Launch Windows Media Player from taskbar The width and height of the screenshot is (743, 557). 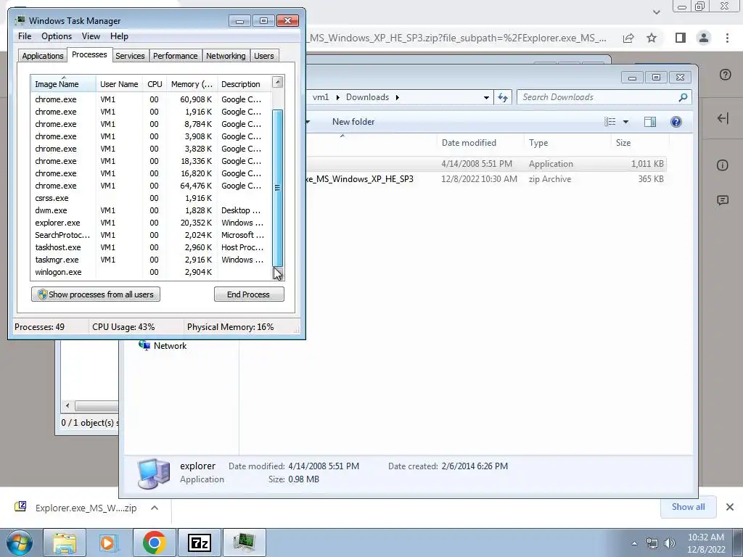pos(109,542)
